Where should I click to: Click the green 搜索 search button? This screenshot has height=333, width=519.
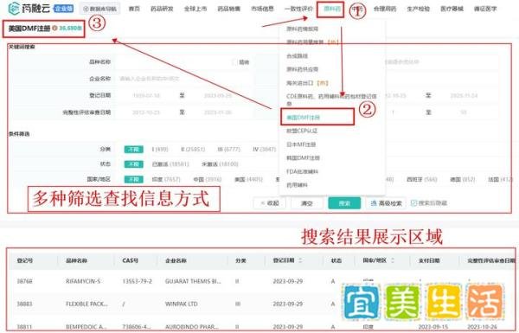(344, 203)
